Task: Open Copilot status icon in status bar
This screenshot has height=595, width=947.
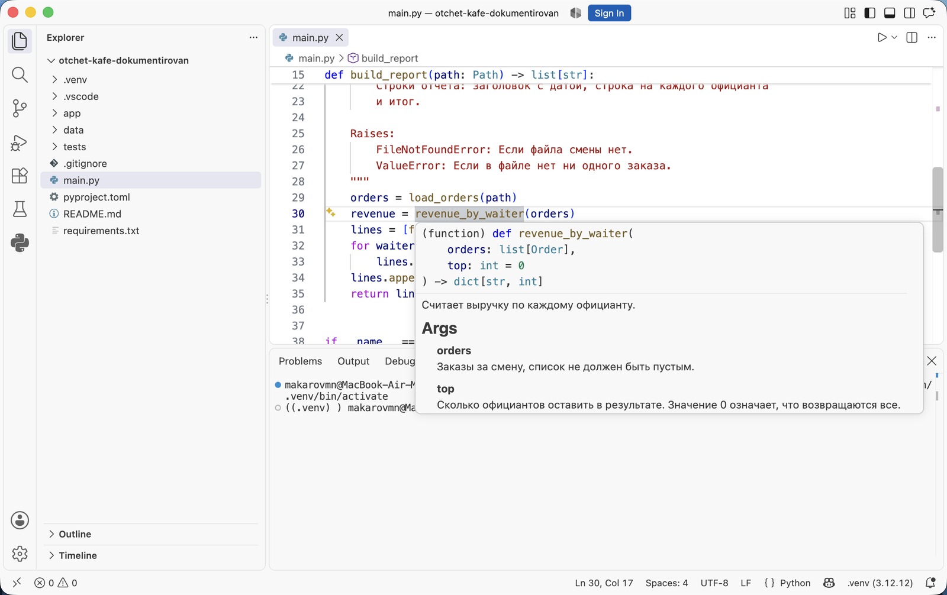Action: [829, 583]
